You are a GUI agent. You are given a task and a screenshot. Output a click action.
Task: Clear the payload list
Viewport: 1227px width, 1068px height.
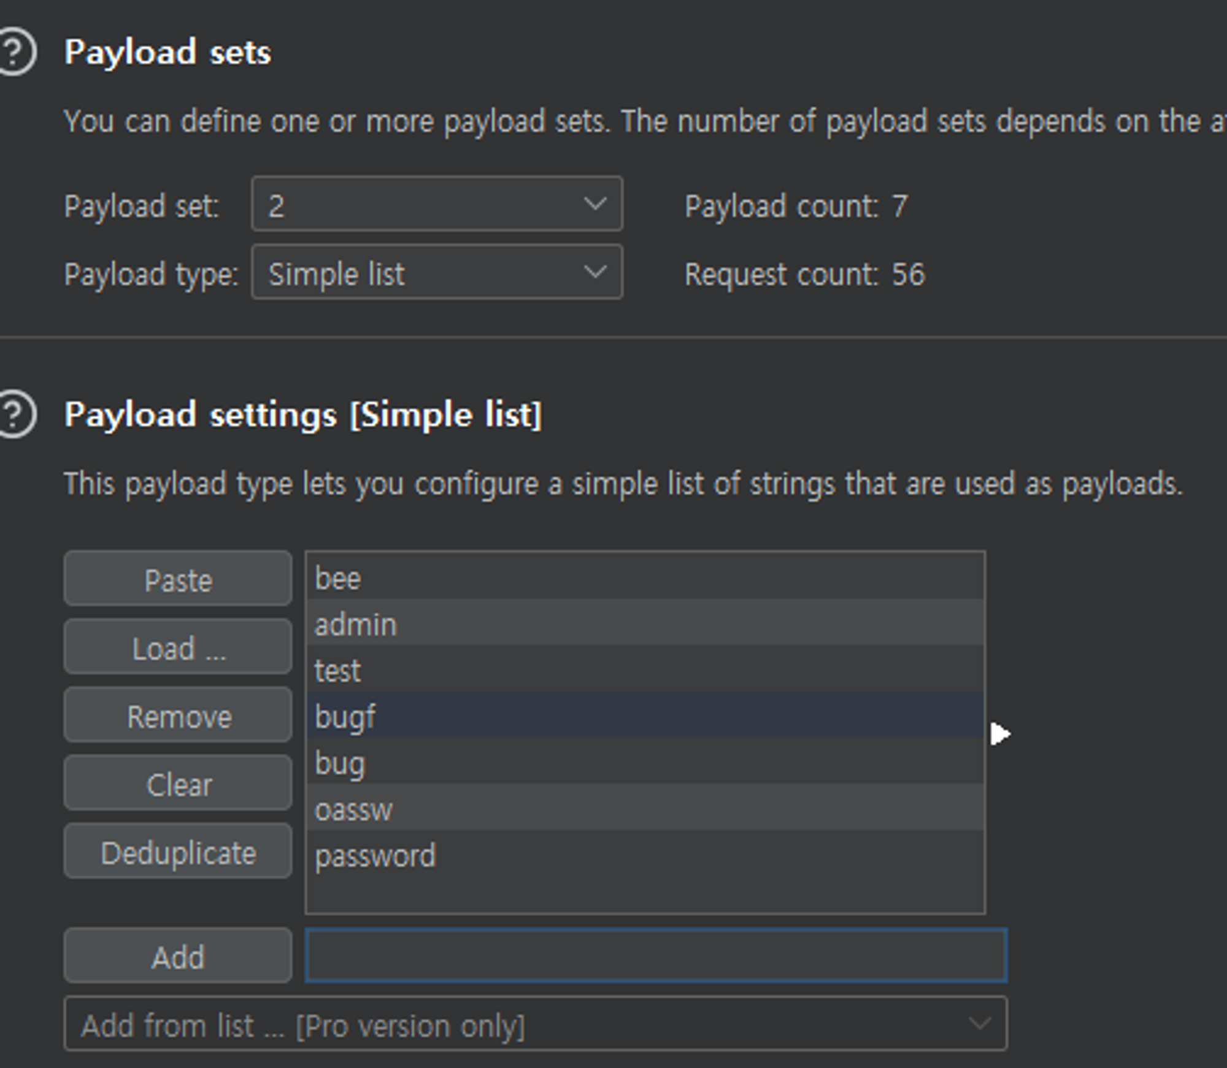tap(178, 784)
